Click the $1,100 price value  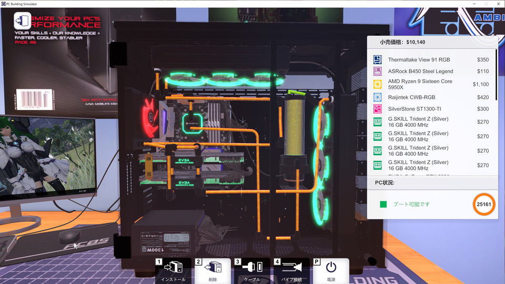(x=480, y=84)
